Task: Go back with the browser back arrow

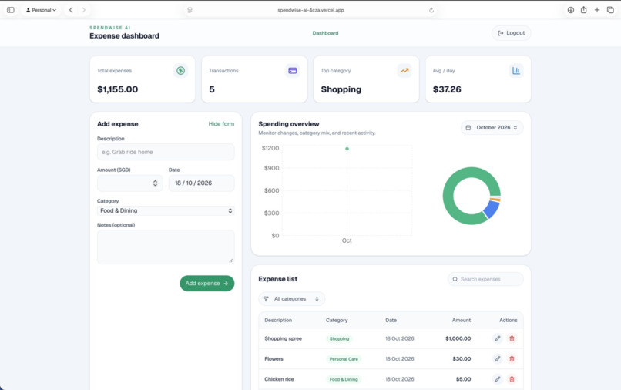Action: click(71, 10)
